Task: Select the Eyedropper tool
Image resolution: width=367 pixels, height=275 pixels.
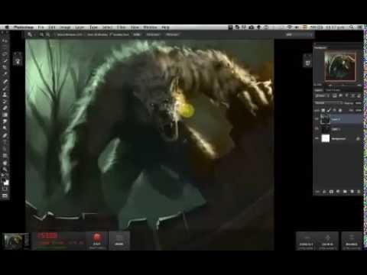Action: [5, 74]
